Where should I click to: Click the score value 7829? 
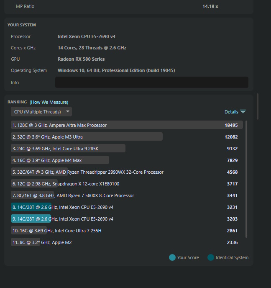pos(232,160)
